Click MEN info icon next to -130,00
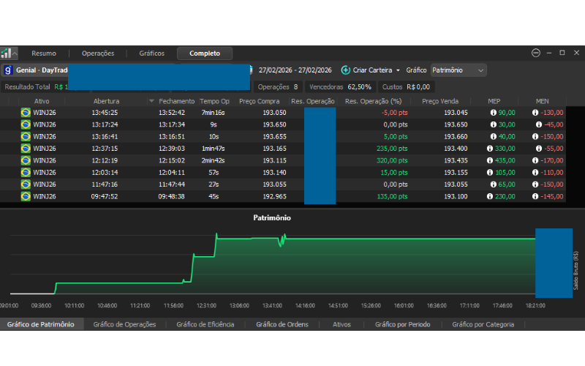 coord(535,113)
